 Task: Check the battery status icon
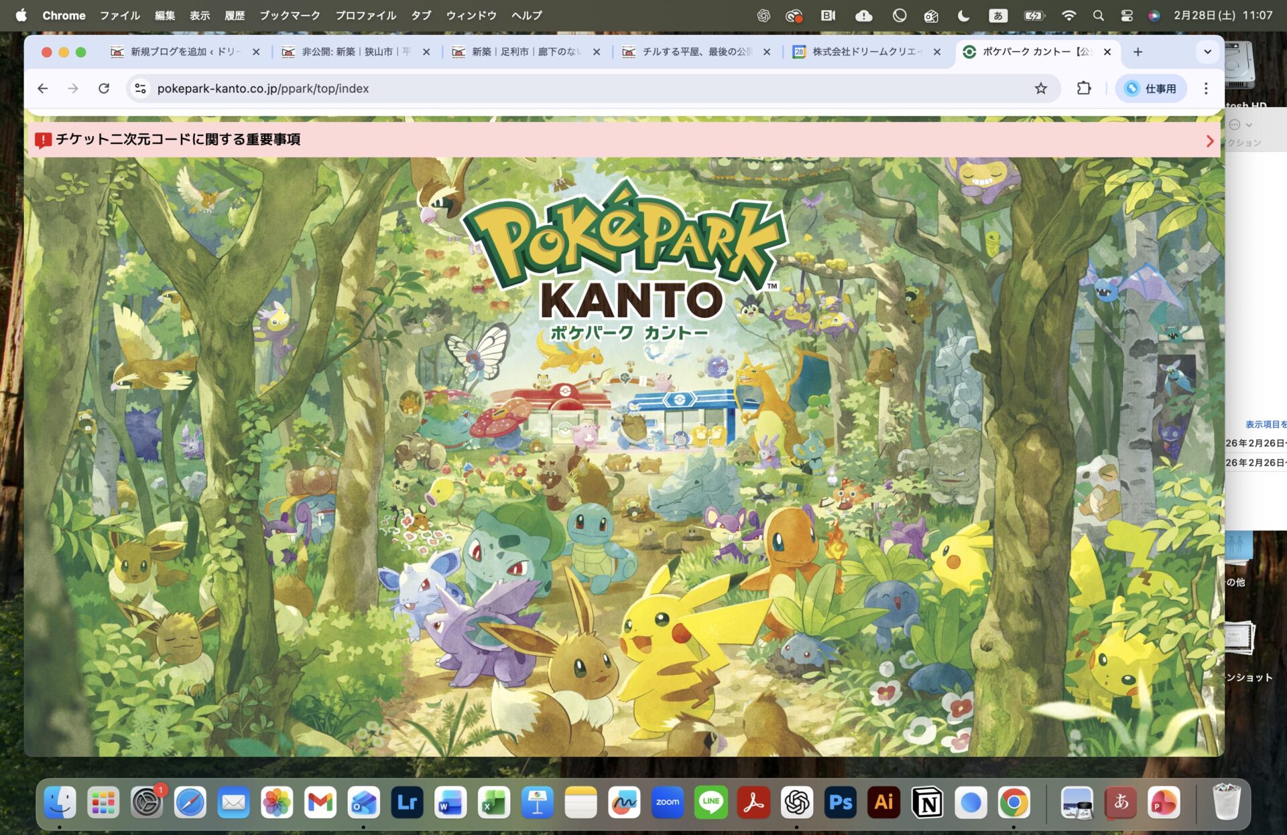click(1034, 15)
